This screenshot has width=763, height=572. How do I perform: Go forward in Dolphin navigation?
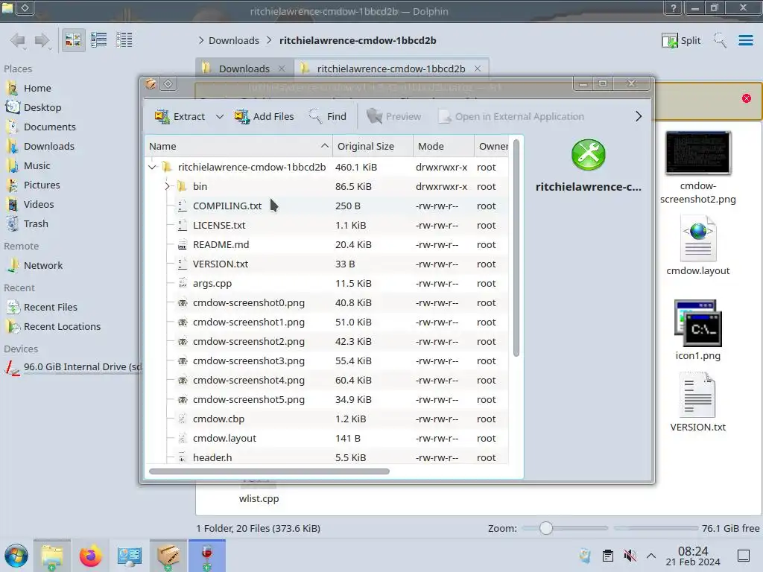pyautogui.click(x=42, y=40)
